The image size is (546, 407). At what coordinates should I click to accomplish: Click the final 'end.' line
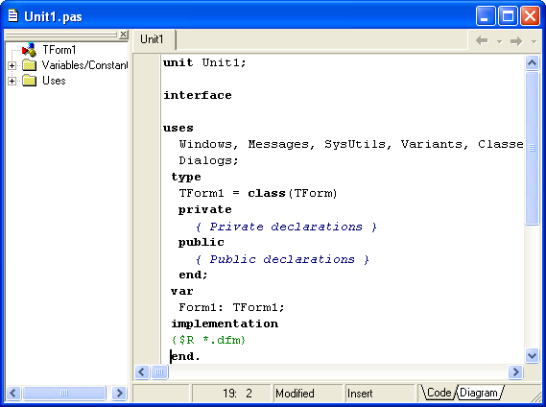pyautogui.click(x=185, y=356)
